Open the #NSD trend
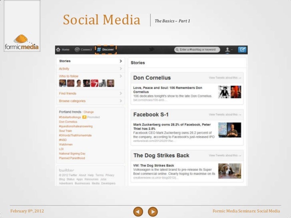291x218 pixels. pos(63,140)
